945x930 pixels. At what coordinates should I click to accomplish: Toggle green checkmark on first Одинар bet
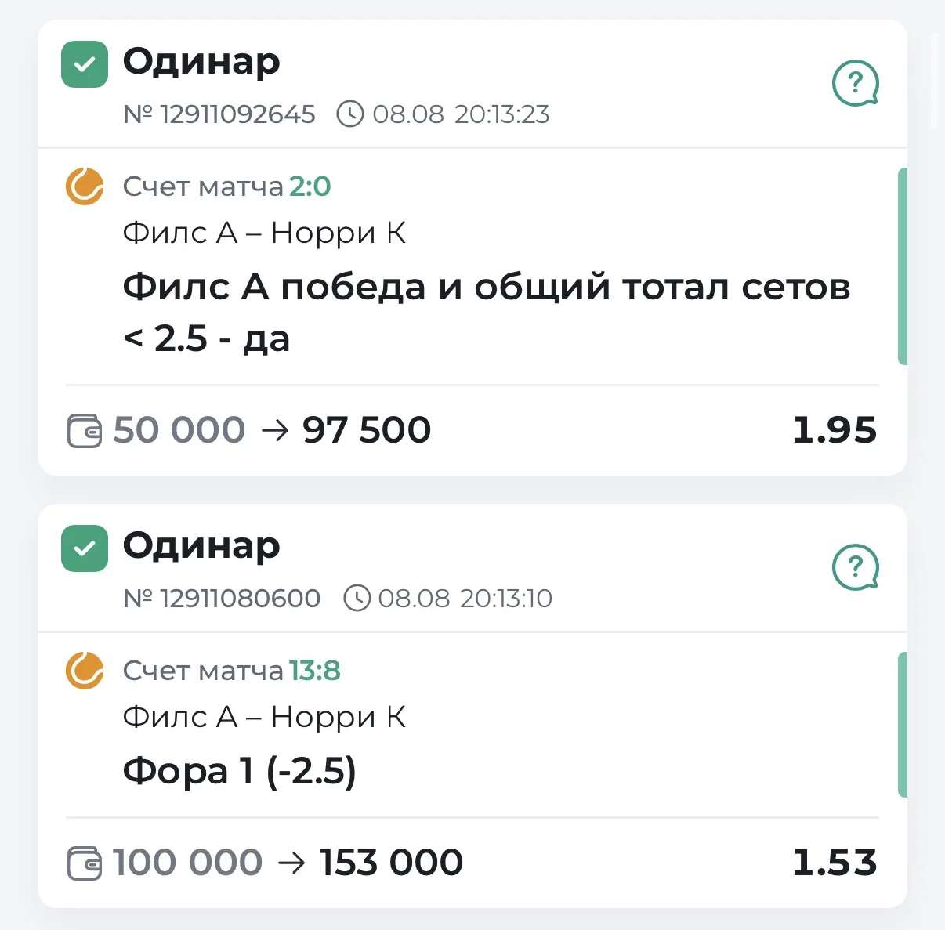tap(85, 64)
